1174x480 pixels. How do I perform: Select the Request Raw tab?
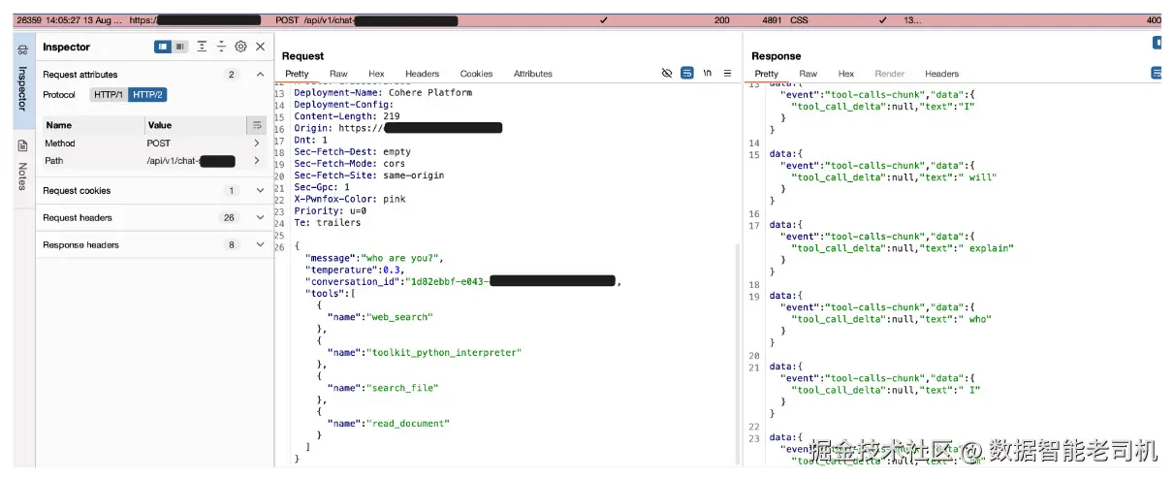tap(338, 74)
